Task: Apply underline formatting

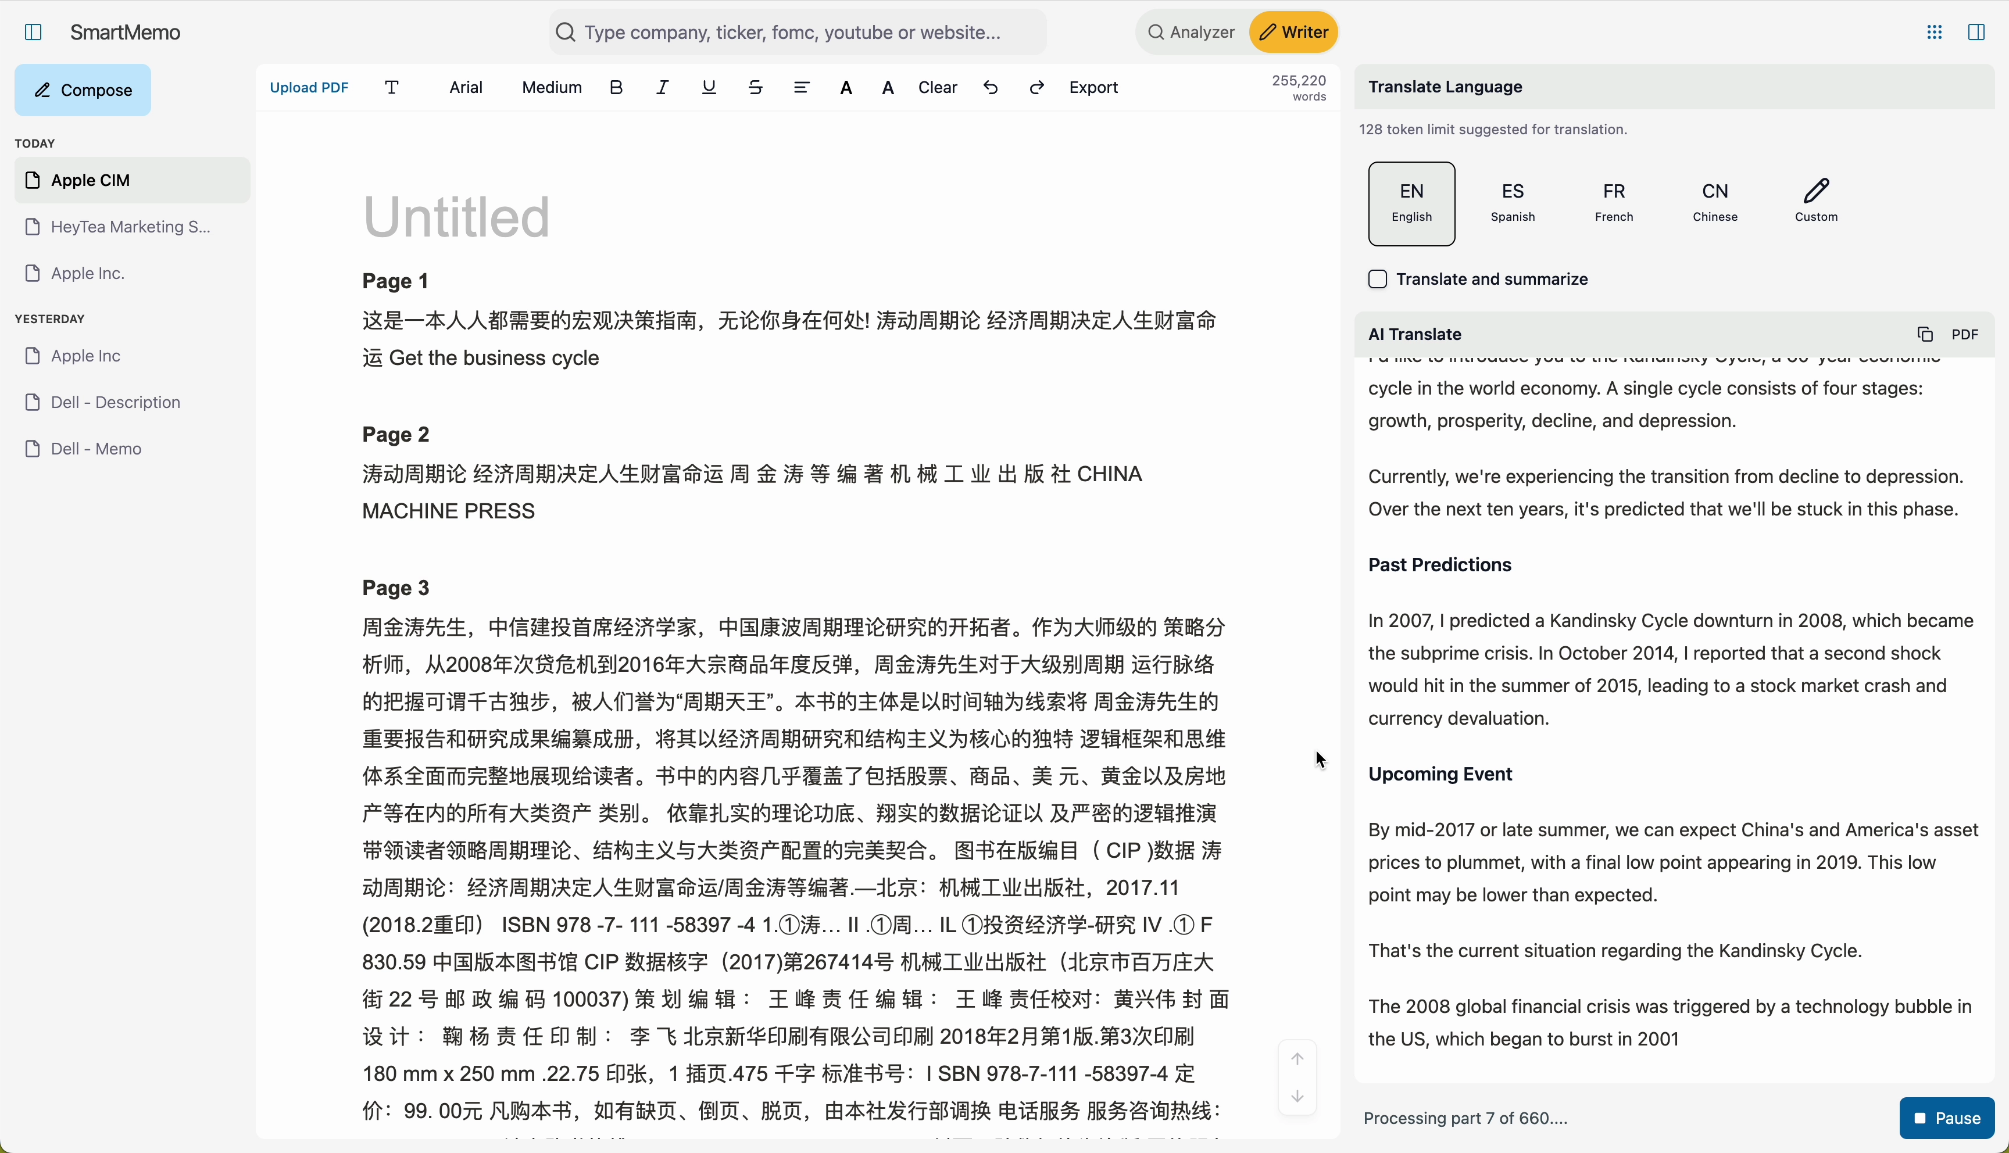Action: click(709, 88)
